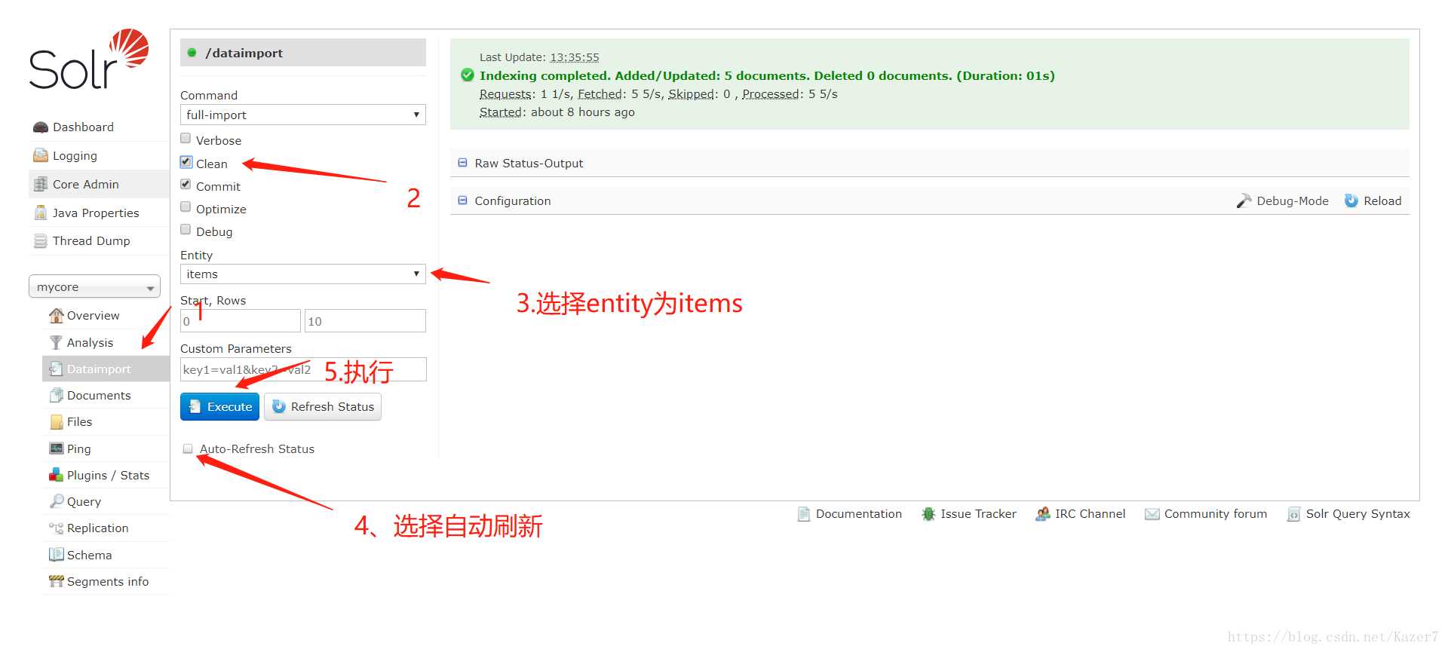1448x652 pixels.
Task: Enable the Debug checkbox
Action: click(x=186, y=229)
